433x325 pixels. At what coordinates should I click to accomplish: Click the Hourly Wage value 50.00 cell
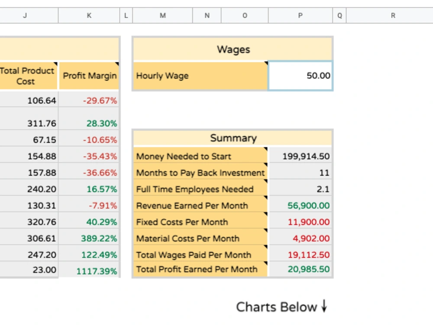(301, 76)
